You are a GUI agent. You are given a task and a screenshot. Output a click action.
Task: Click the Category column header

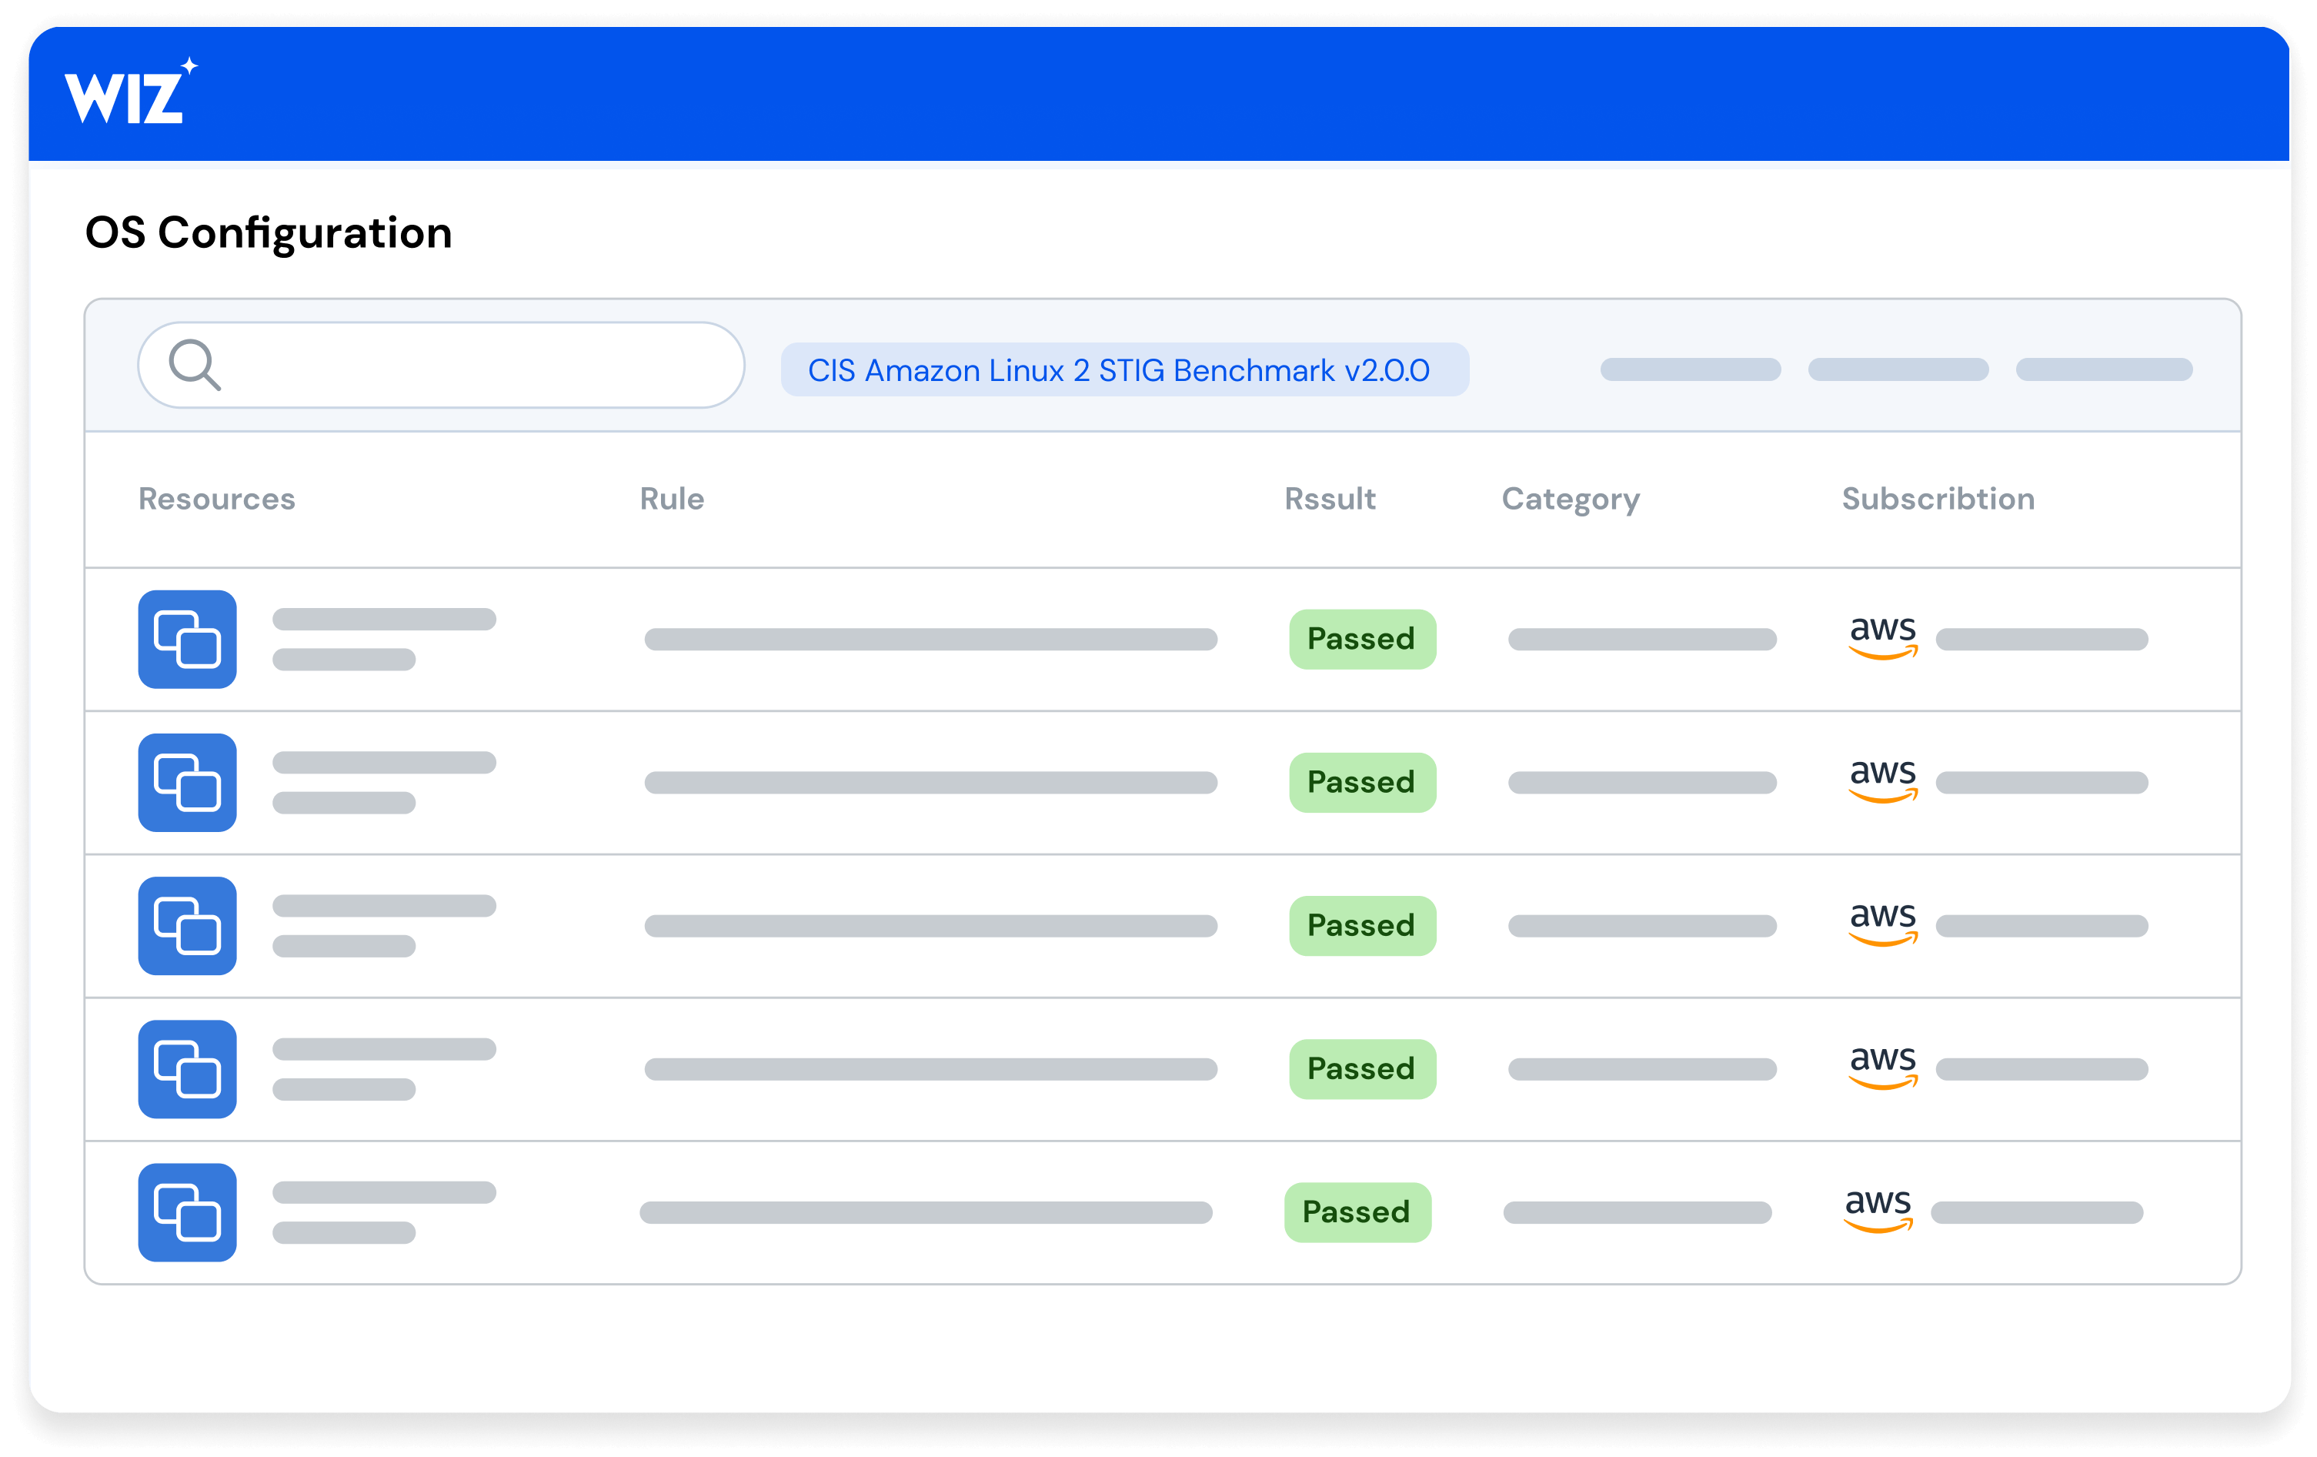[1571, 500]
